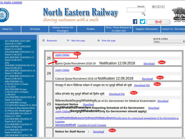Open sidebar item (07) NER/RRC/D/04/2013-14

pyautogui.click(x=19, y=77)
